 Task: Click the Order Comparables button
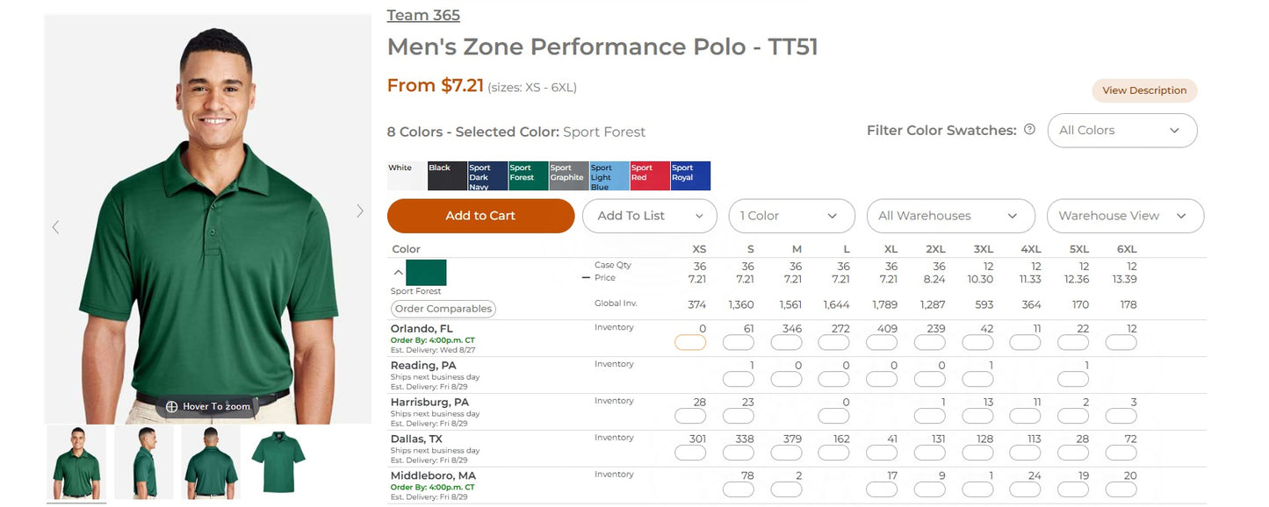[x=443, y=309]
